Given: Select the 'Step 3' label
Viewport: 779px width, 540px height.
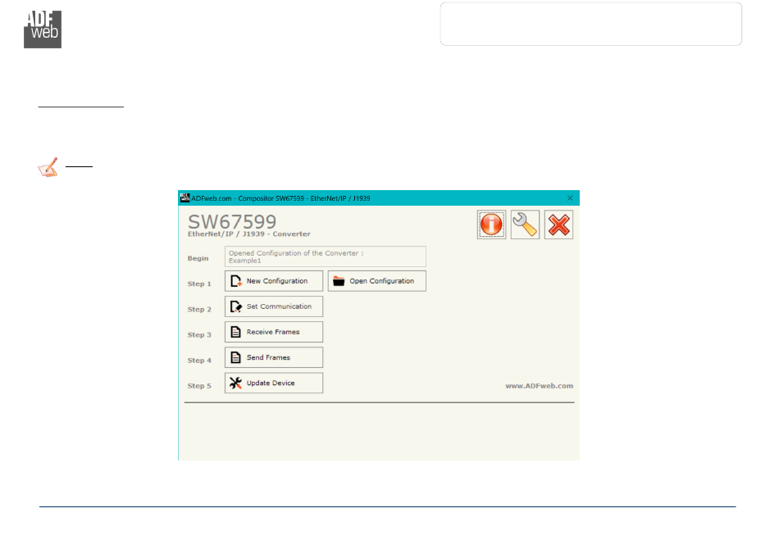Looking at the screenshot, I should (199, 335).
